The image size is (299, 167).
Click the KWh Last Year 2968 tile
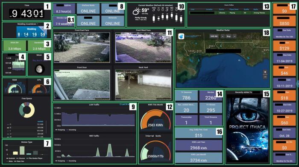pos(199,146)
